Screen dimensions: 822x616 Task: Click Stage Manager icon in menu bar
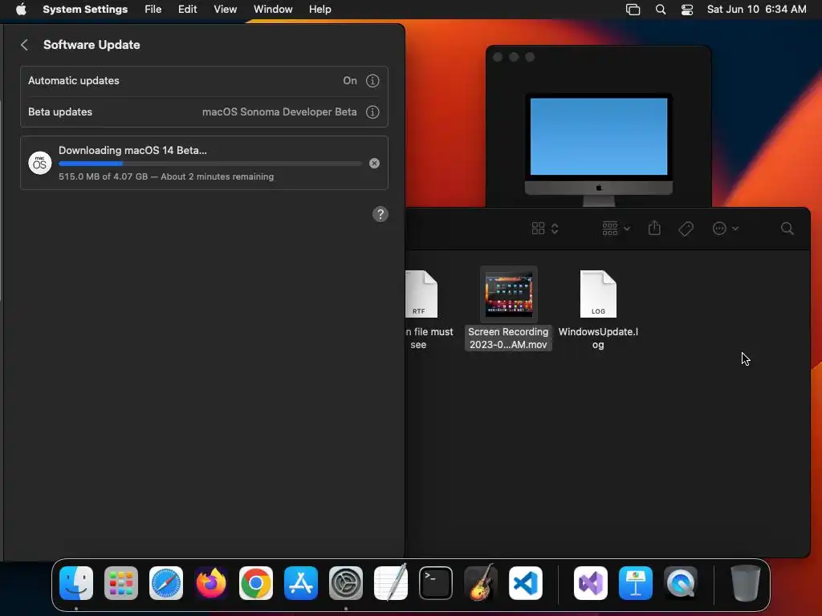coord(633,10)
